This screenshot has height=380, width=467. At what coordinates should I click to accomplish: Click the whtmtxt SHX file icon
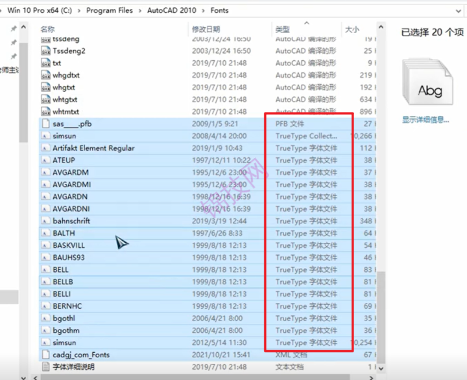45,112
